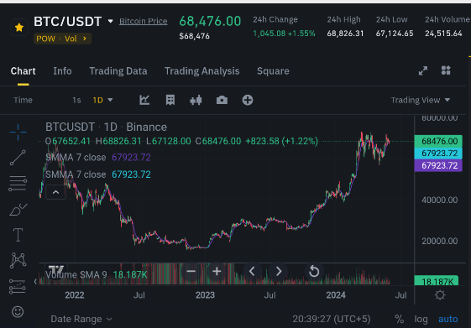Toggle the auto scale option
471x328 pixels.
click(x=447, y=319)
